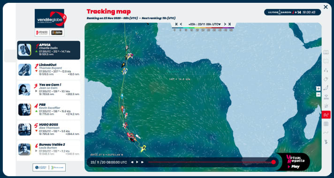Image resolution: width=334 pixels, height=178 pixels.
Task: Zoom in with the plus button
Action: click(318, 89)
